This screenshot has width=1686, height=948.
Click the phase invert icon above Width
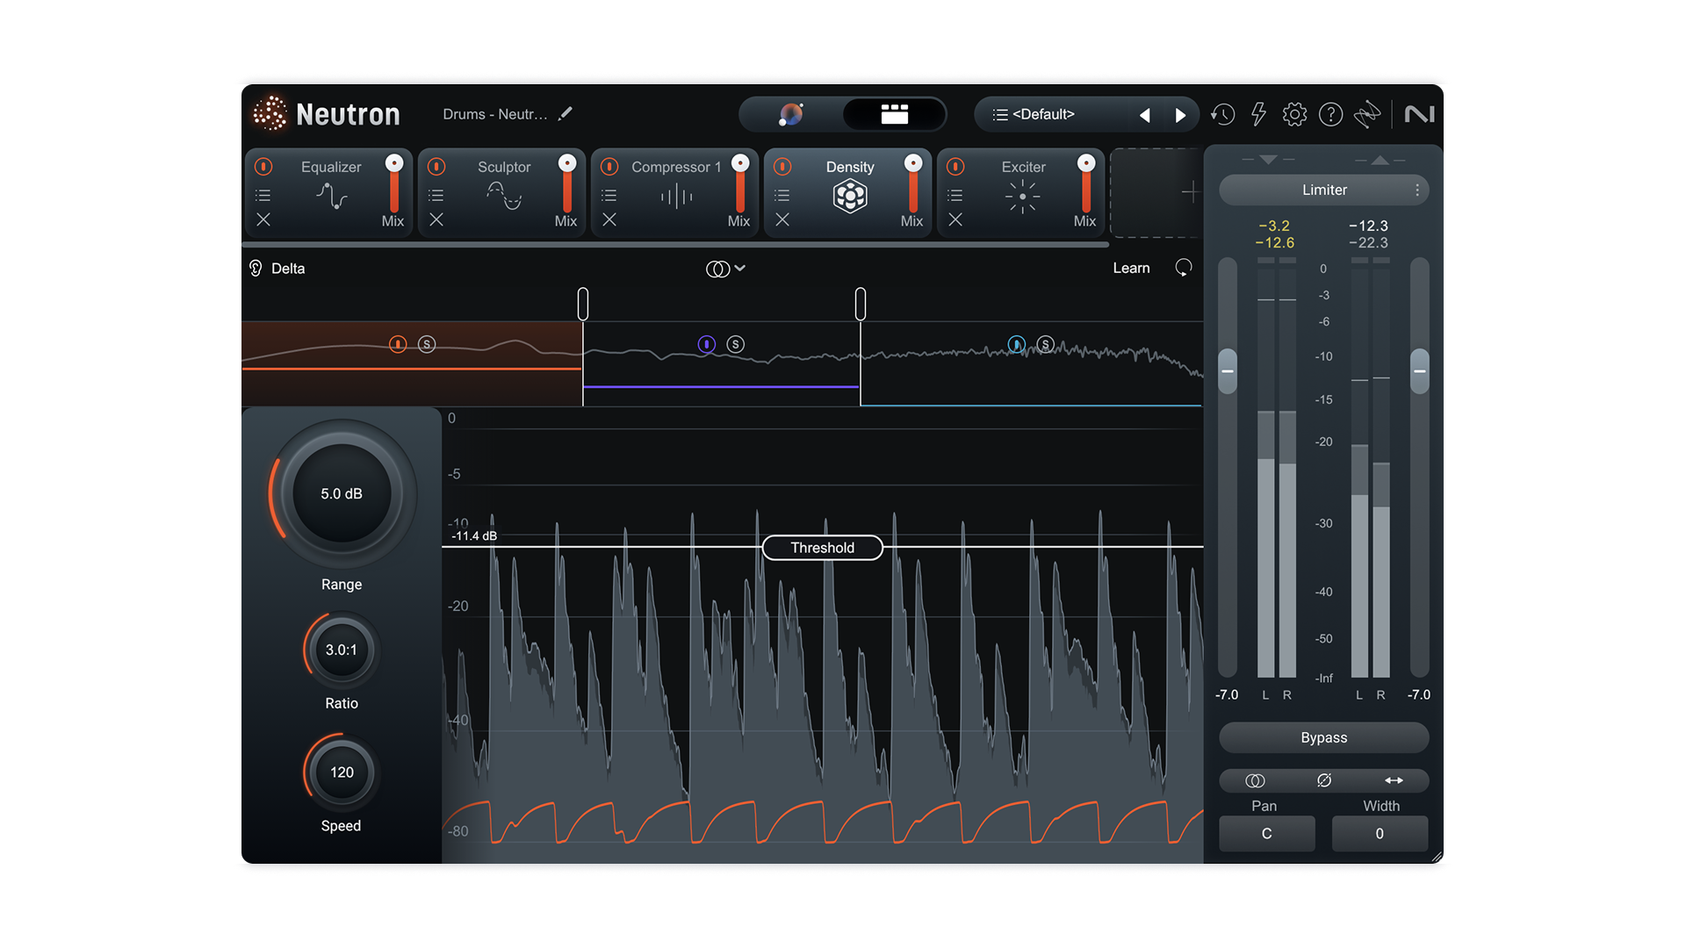coord(1324,780)
